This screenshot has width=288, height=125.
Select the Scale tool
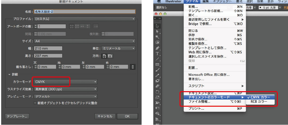pos(157,97)
